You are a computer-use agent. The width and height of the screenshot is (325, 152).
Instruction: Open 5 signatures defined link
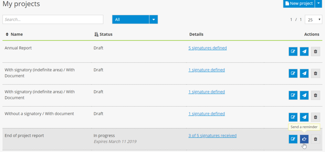(208, 48)
